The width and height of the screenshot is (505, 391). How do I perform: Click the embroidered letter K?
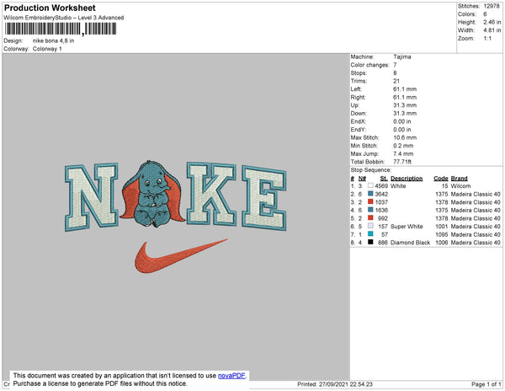211,194
